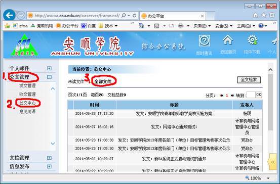Select the 公文管理 menu heading

pos(19,77)
